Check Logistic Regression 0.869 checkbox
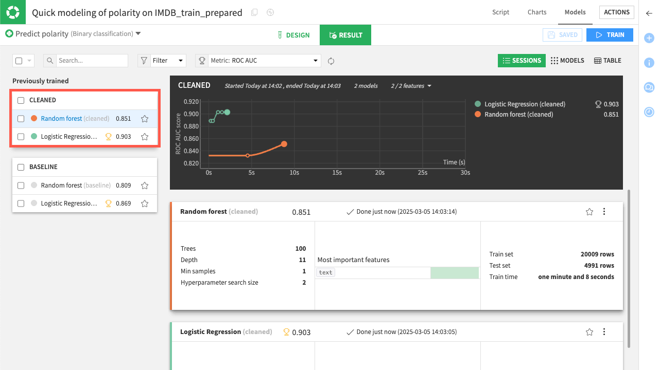Image resolution: width=659 pixels, height=370 pixels. pos(21,203)
